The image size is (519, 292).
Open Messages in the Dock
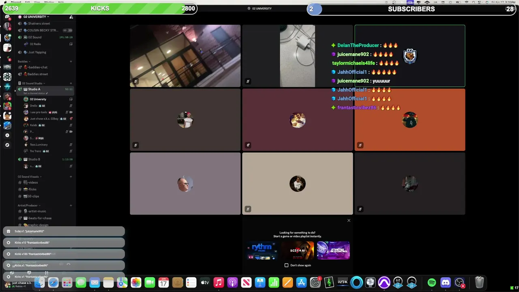coord(81,282)
